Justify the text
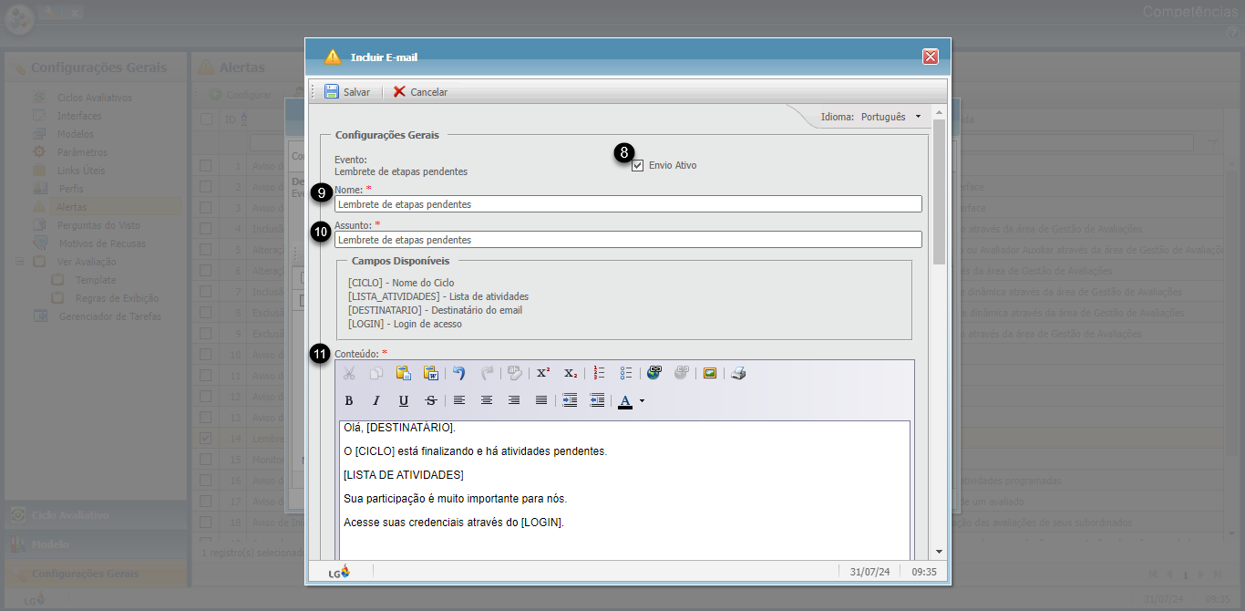The height and width of the screenshot is (611, 1245). tap(541, 400)
